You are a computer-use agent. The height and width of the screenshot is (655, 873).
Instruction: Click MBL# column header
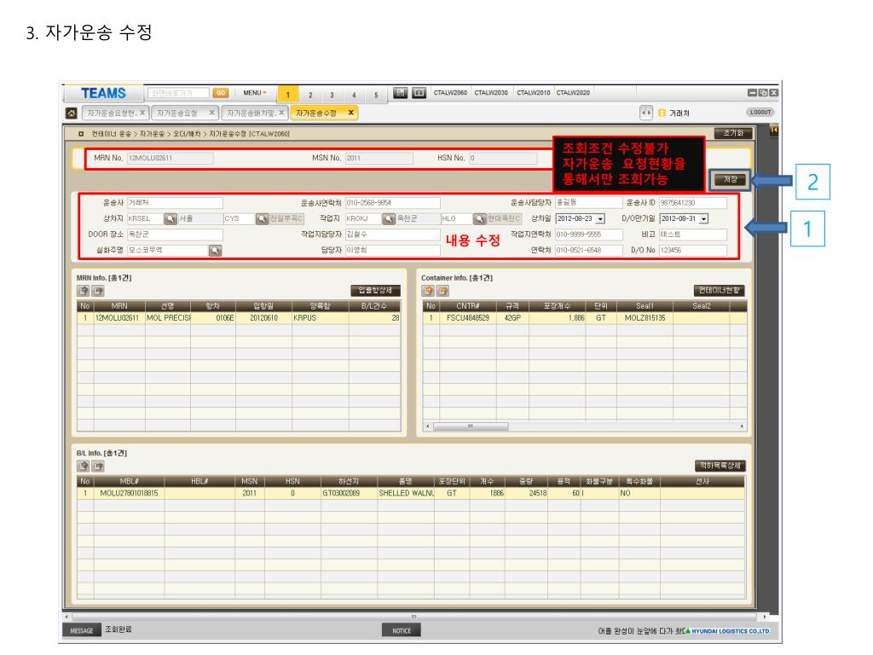click(129, 481)
